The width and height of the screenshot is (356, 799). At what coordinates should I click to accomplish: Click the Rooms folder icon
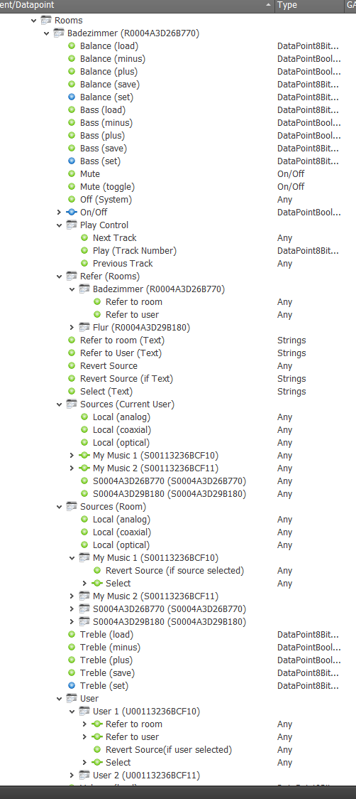pyautogui.click(x=46, y=21)
